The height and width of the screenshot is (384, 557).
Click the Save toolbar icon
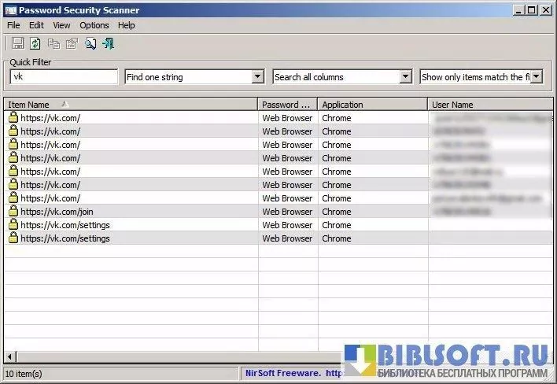coord(17,43)
